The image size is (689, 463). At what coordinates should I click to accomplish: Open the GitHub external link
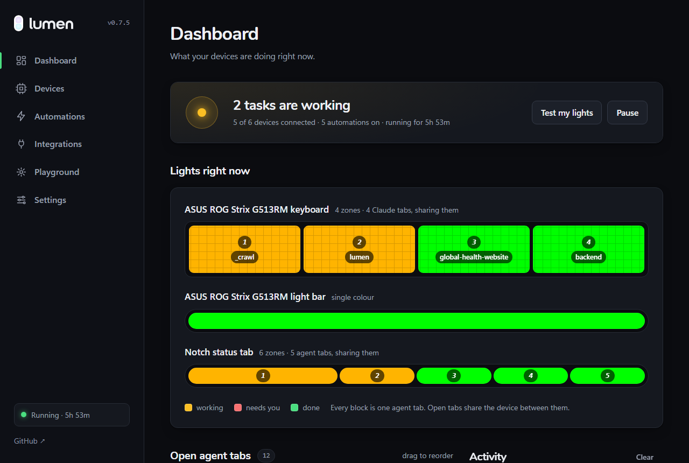pyautogui.click(x=30, y=441)
